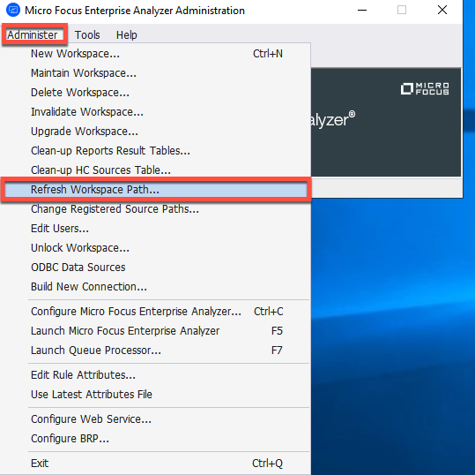Viewport: 475px width, 475px height.
Task: Open Edit Users... from the menu
Action: tap(155, 229)
